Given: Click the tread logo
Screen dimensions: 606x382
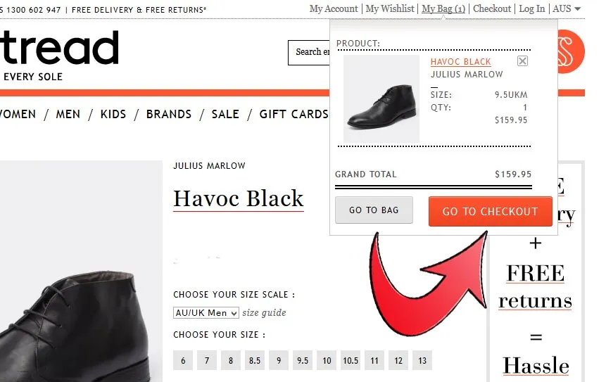Looking at the screenshot, I should click(59, 49).
